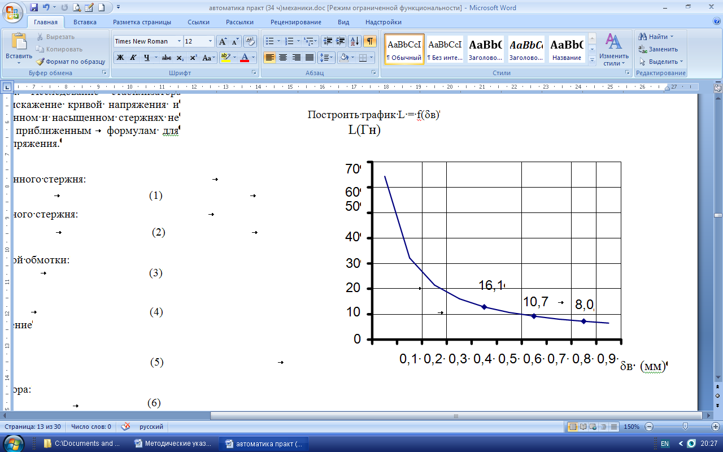Apply red font color button
The image size is (723, 452).
tap(245, 58)
